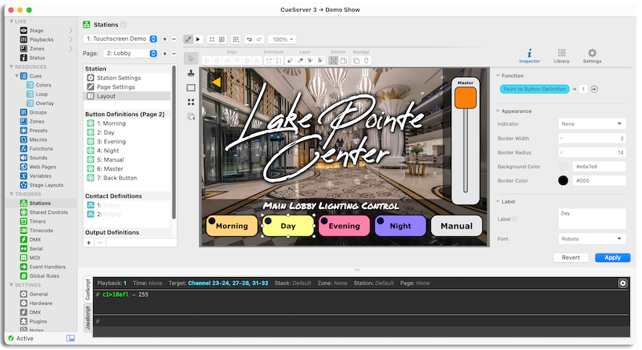Screen dimensions: 642x350
Task: Click the Apply button
Action: pos(612,258)
